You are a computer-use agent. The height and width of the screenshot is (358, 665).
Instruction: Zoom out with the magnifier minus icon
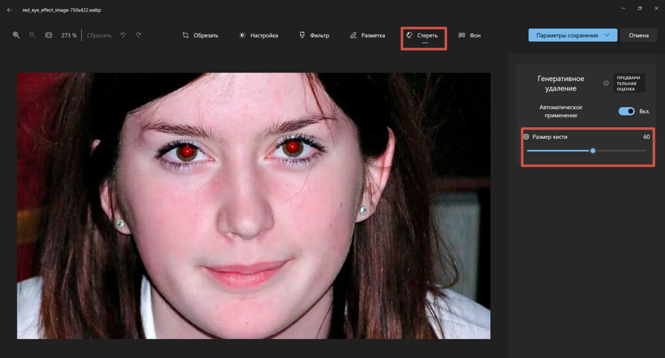32,35
